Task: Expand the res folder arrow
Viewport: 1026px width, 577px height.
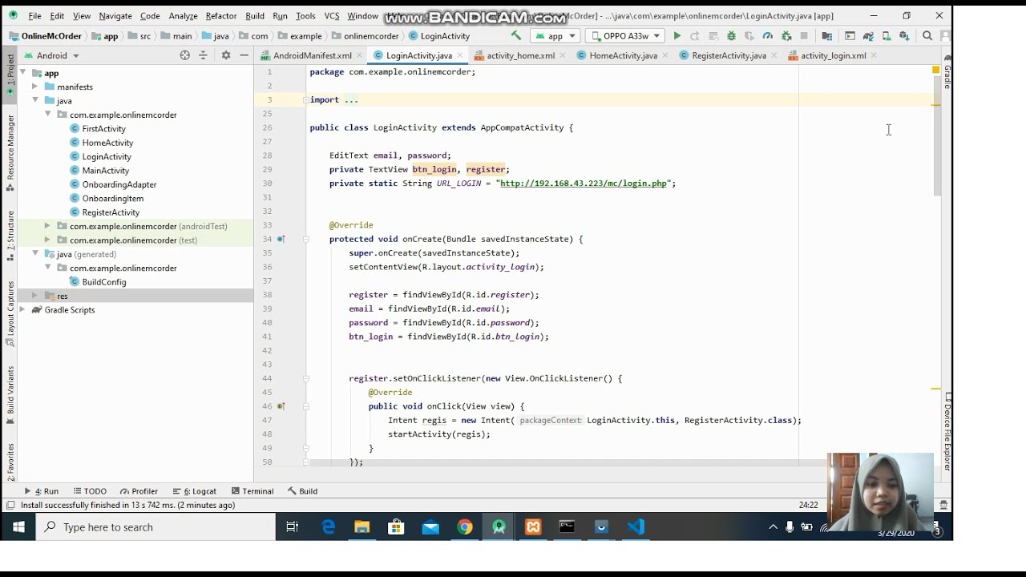Action: pos(34,296)
